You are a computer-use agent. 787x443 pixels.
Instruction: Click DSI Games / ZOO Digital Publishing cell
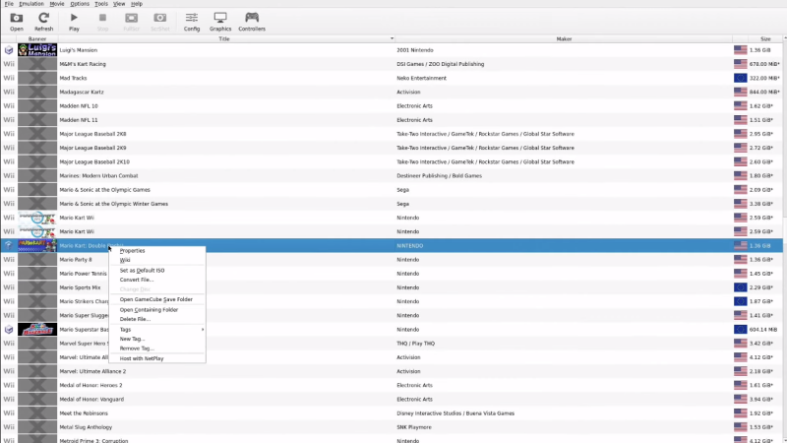(440, 64)
